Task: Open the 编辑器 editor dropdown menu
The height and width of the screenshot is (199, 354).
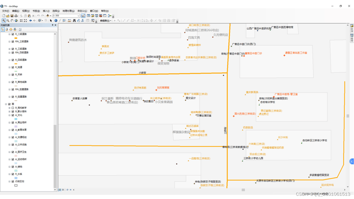Action: tap(105, 21)
